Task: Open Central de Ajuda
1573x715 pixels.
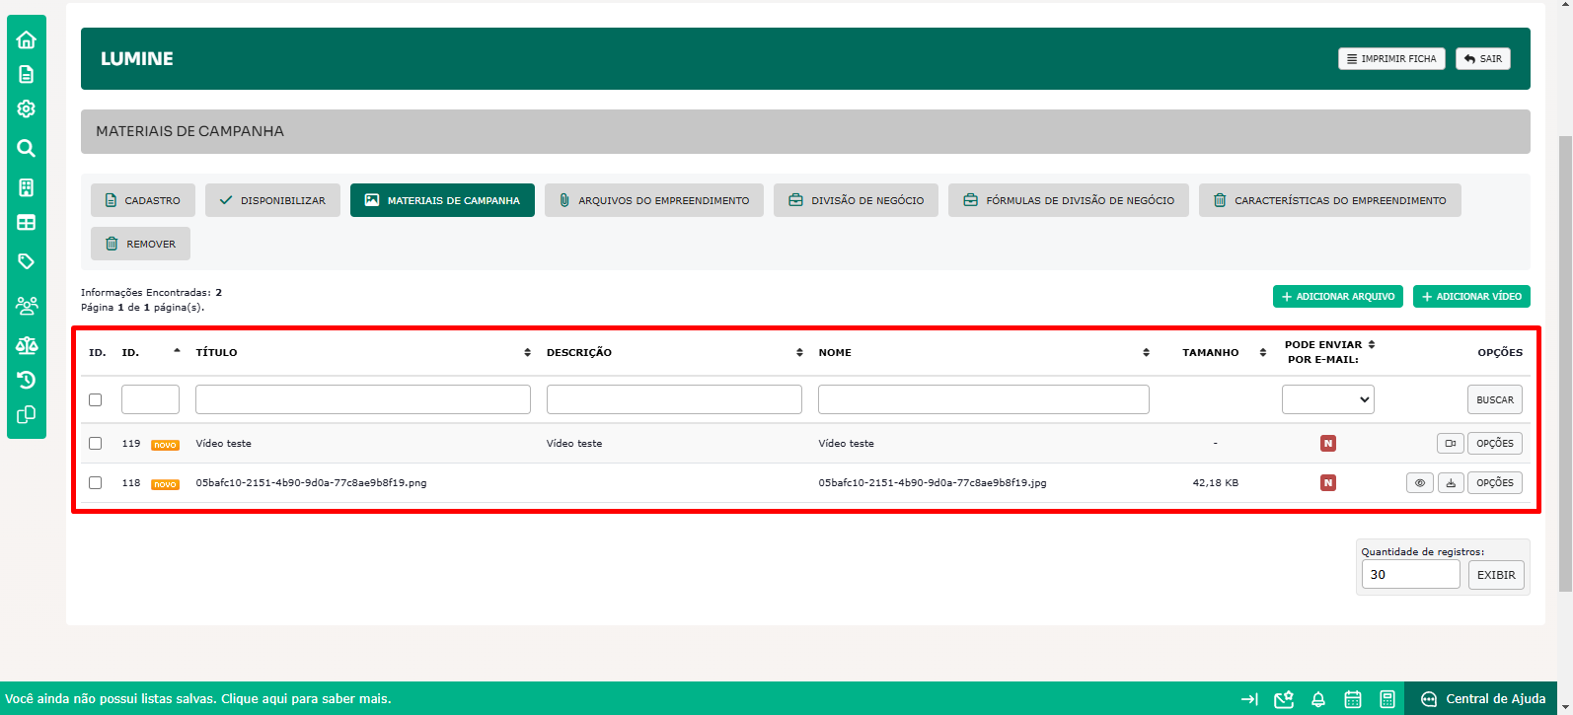Action: tap(1483, 699)
